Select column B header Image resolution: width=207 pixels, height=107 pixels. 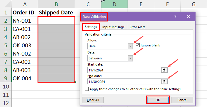click(x=57, y=4)
